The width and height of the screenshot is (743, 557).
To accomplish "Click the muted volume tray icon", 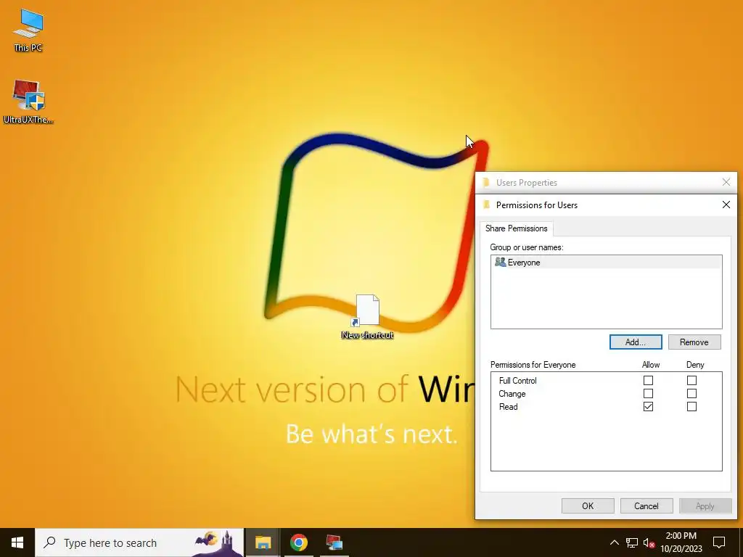I will point(649,542).
